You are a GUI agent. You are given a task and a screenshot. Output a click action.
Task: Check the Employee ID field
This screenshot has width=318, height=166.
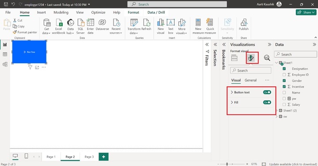pyautogui.click(x=284, y=75)
